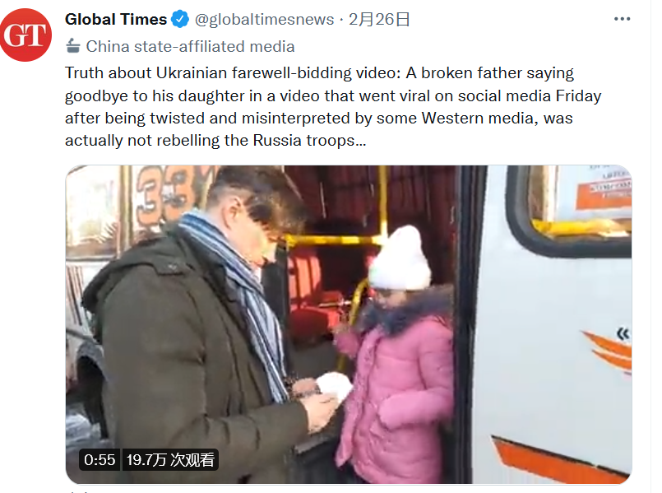Open the Global Times display name

point(116,20)
